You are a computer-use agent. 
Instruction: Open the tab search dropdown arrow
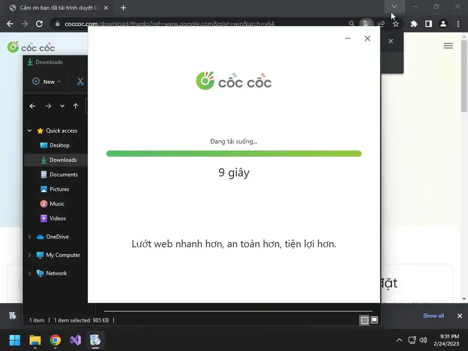[x=394, y=6]
